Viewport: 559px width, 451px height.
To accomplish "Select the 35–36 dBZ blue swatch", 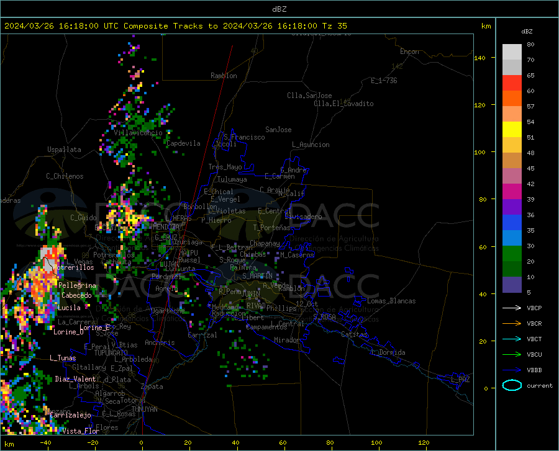I will coord(512,223).
